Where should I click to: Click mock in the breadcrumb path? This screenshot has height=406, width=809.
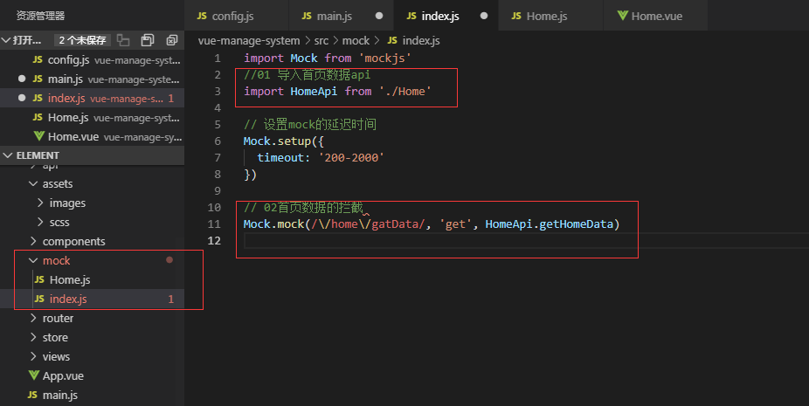[x=356, y=40]
